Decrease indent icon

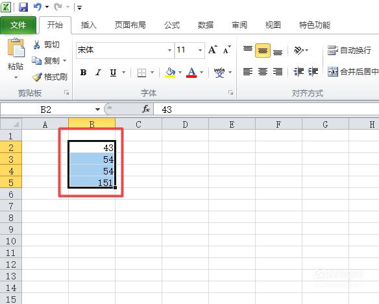[x=299, y=71]
